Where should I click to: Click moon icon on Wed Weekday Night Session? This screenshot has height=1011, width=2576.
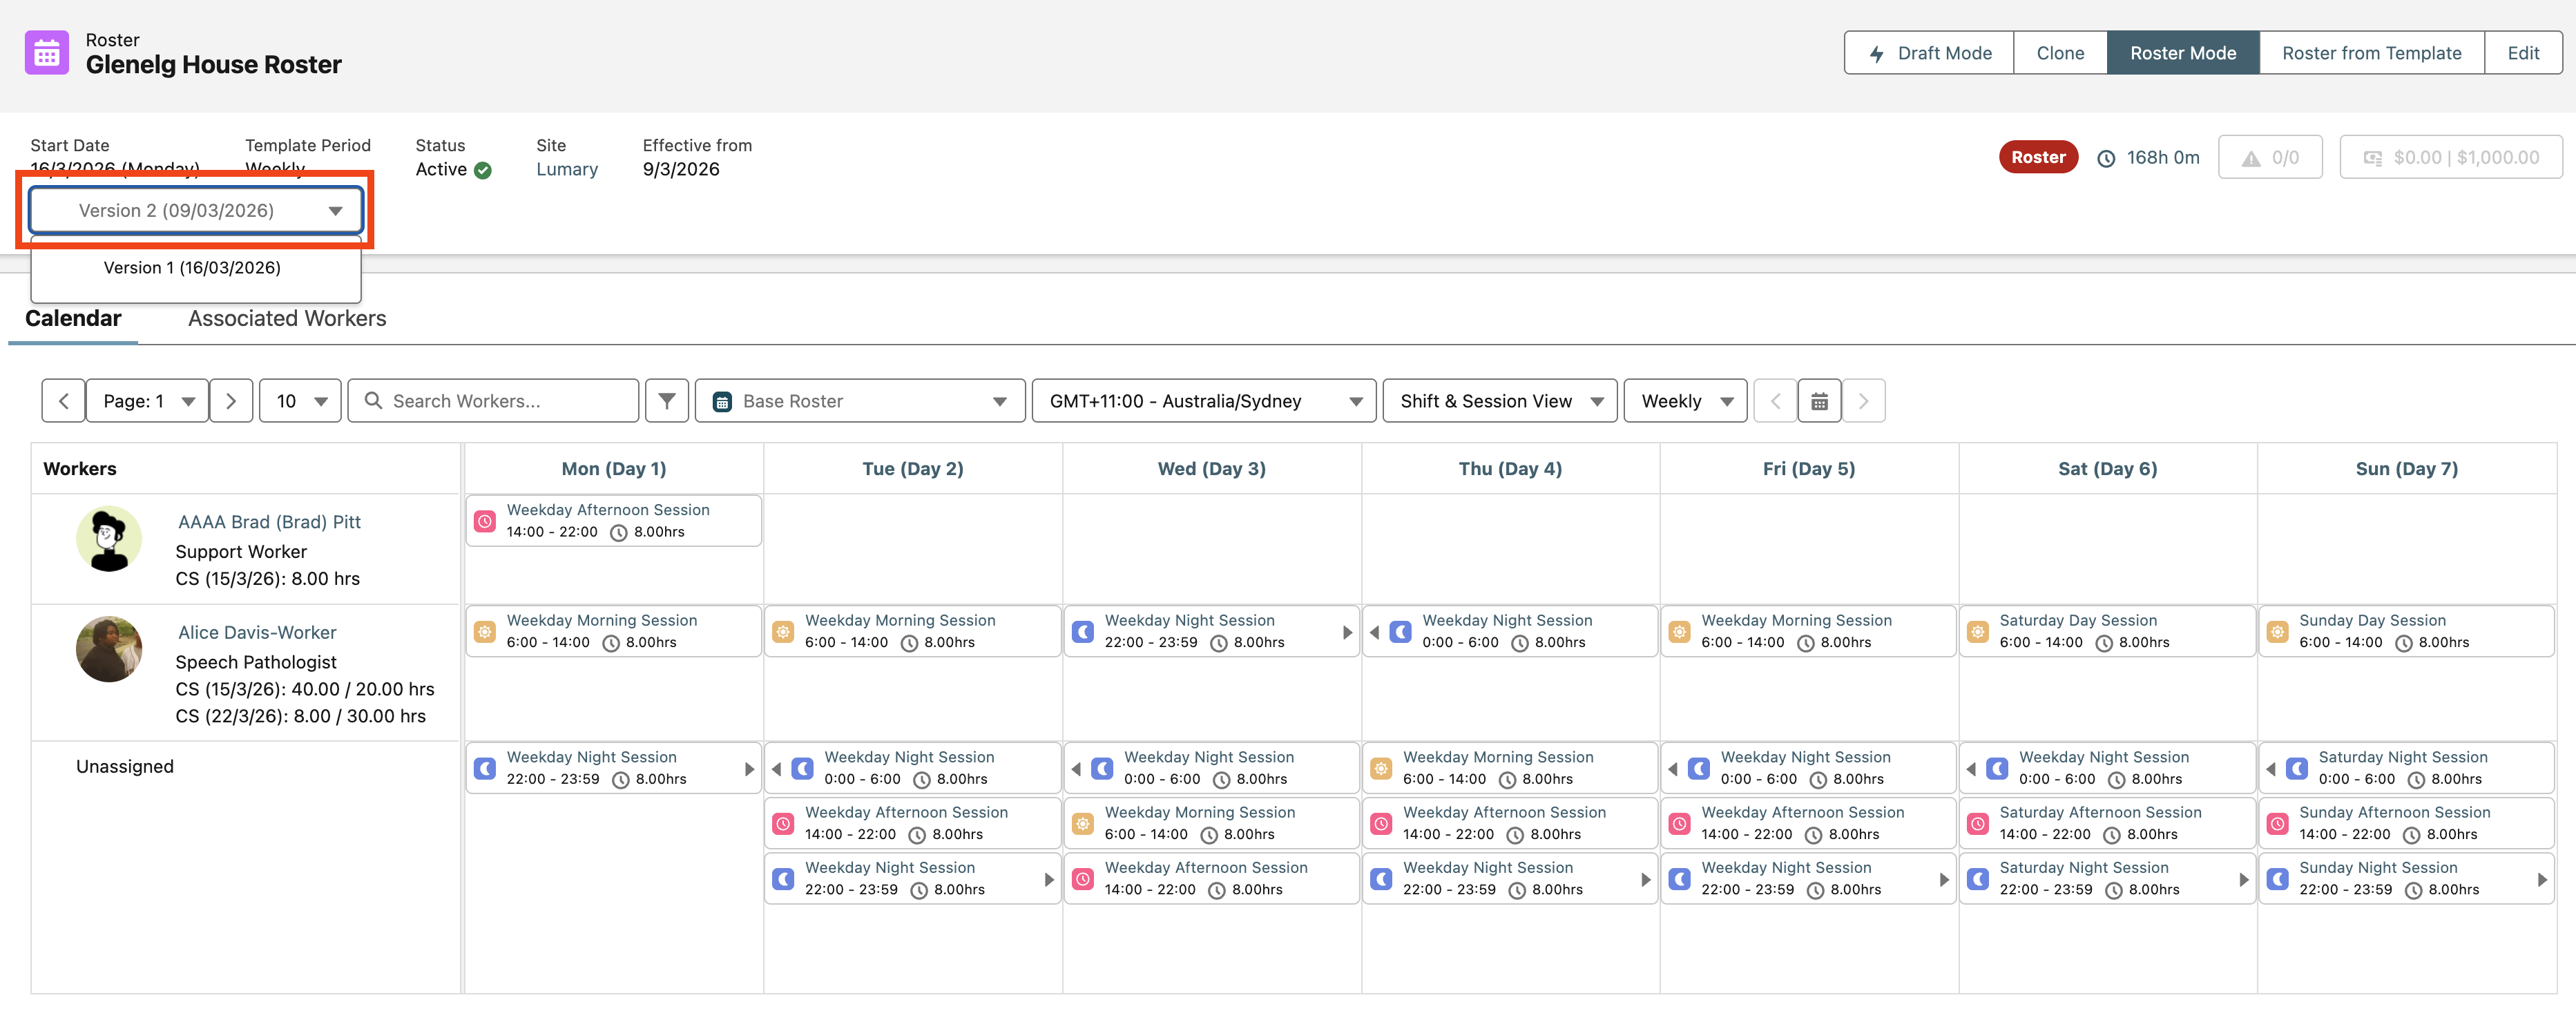click(x=1083, y=631)
